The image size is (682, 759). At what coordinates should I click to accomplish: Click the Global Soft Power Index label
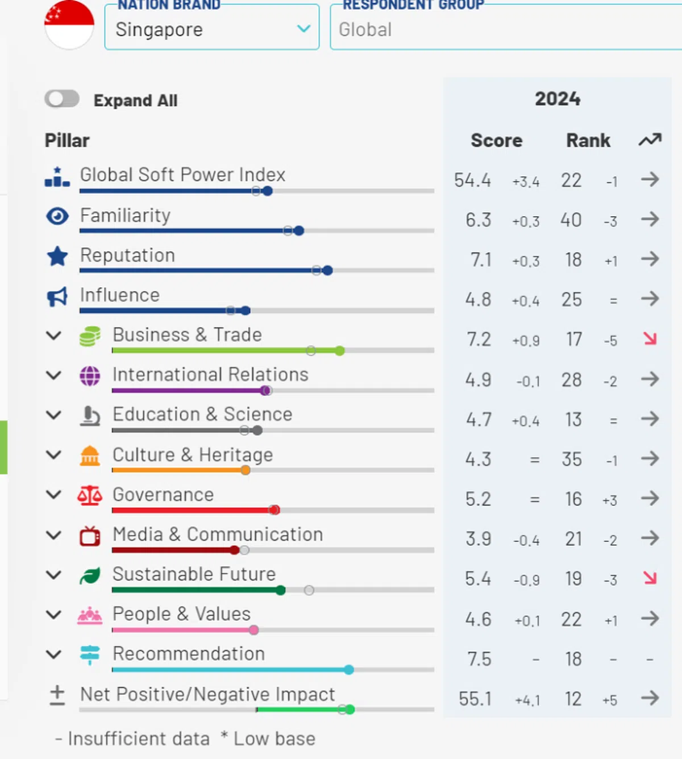(182, 175)
